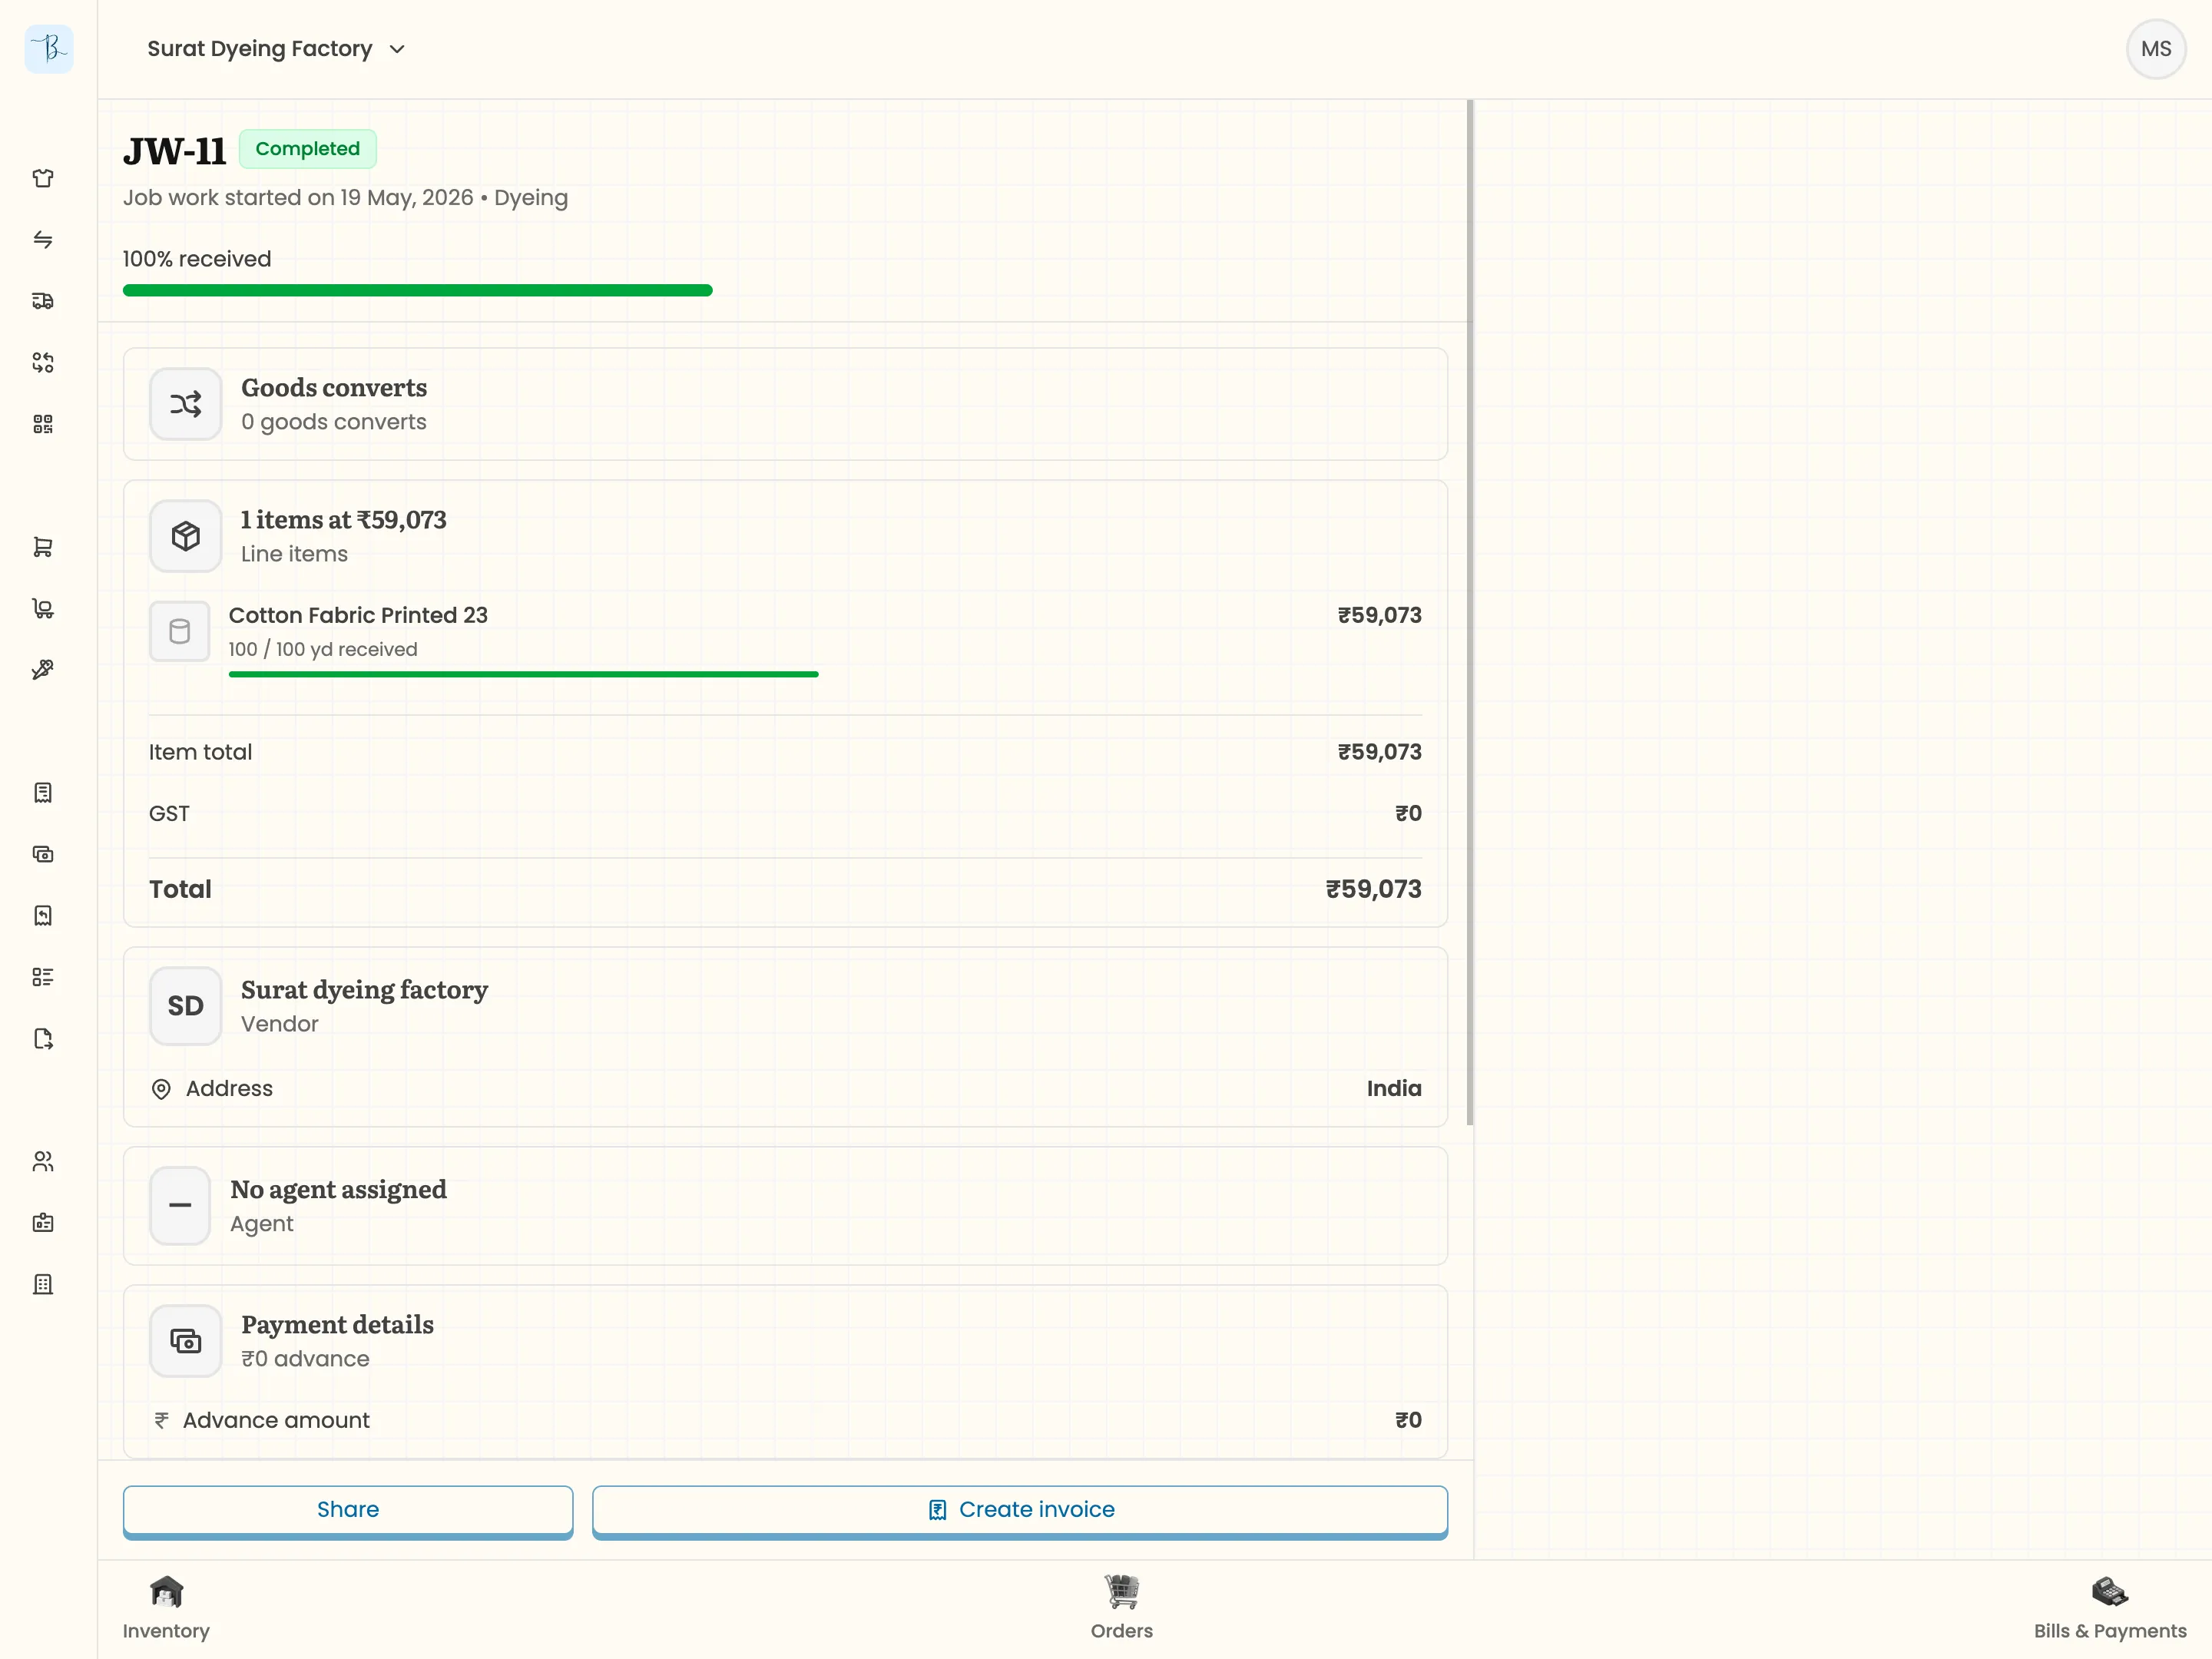Open the goods convert swap icon in sidebar
Image resolution: width=2212 pixels, height=1659 pixels.
coord(43,363)
